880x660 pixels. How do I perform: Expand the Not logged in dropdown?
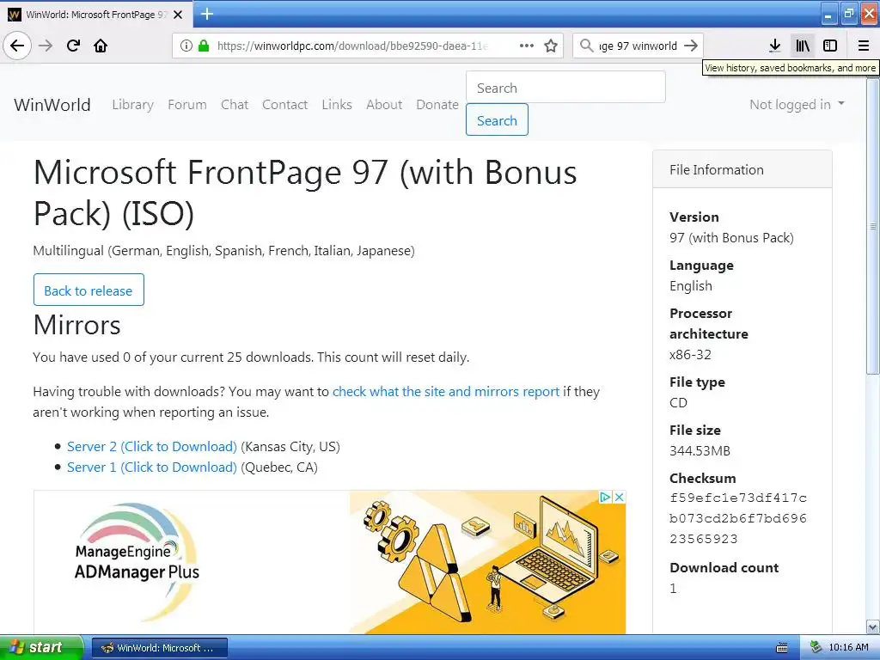[797, 104]
